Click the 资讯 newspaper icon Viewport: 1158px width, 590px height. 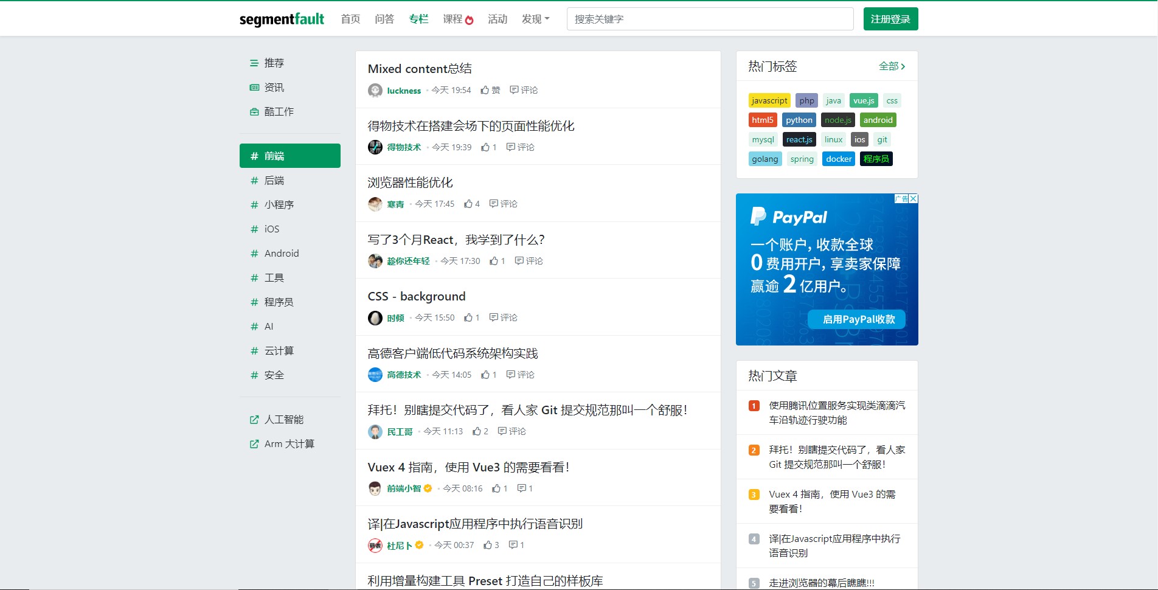click(x=254, y=88)
